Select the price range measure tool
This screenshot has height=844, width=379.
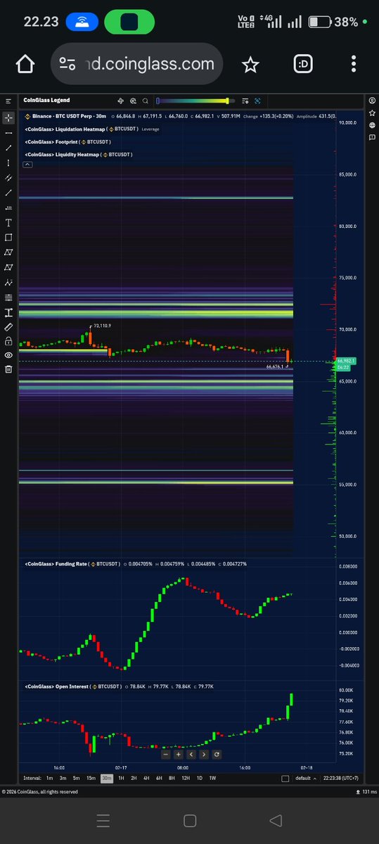coord(8,312)
